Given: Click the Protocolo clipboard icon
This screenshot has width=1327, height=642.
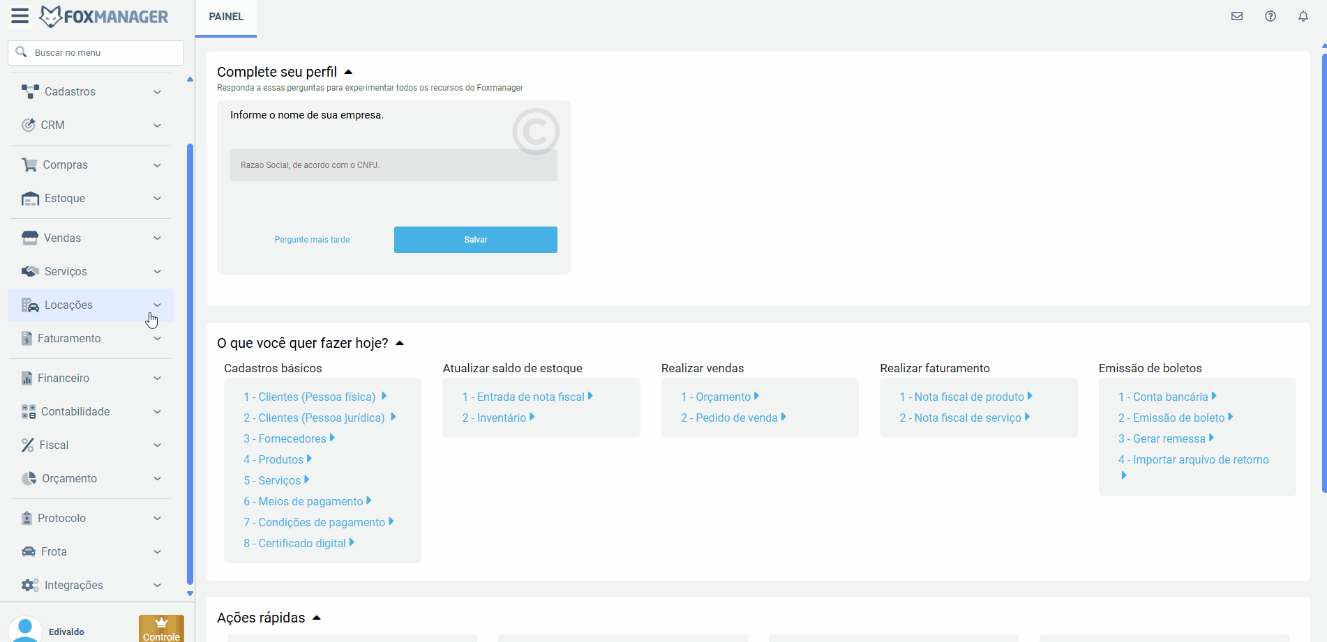Looking at the screenshot, I should [x=27, y=518].
